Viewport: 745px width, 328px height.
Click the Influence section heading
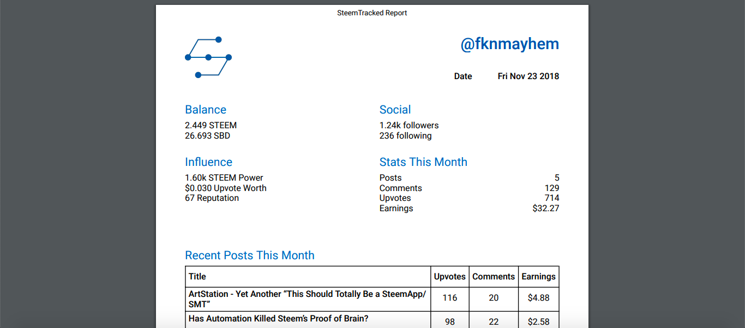click(x=209, y=162)
